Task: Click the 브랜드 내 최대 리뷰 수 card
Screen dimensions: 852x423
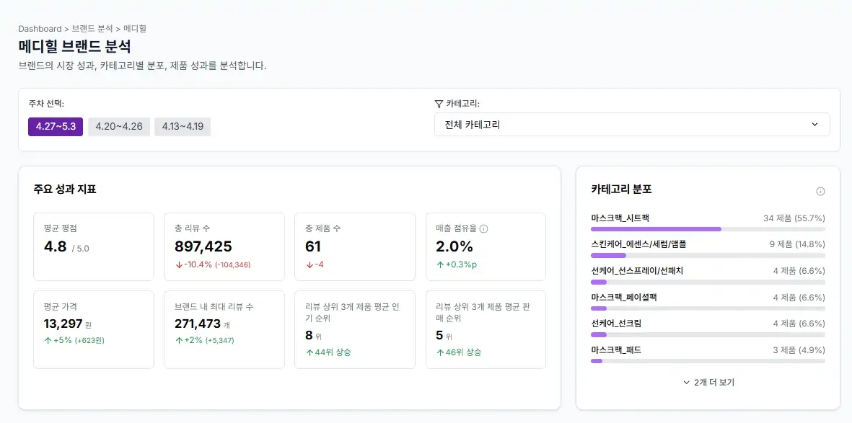Action: (x=224, y=329)
